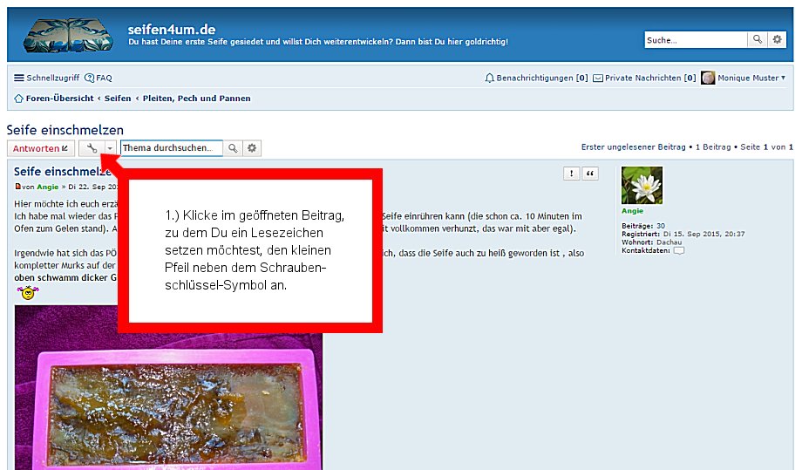This screenshot has width=802, height=470.
Task: Quote the post using quotation icon
Action: (x=591, y=174)
